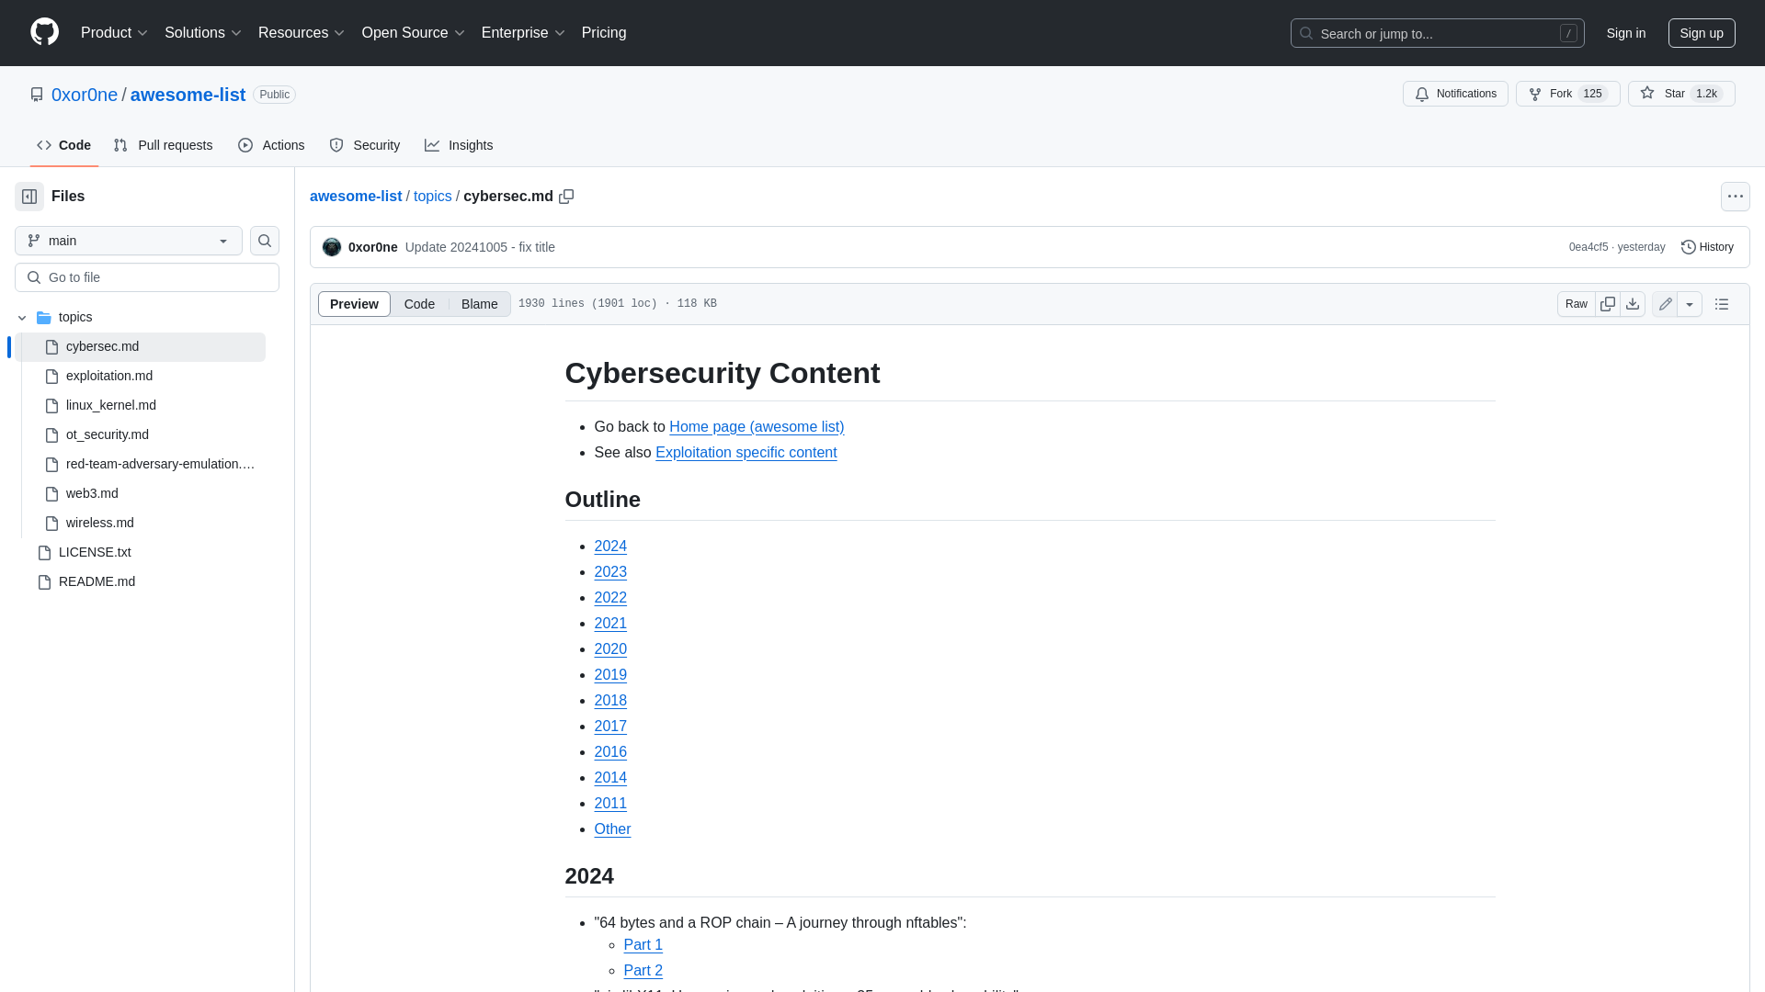This screenshot has height=992, width=1765.
Task: Fork the repository button
Action: 1567,94
